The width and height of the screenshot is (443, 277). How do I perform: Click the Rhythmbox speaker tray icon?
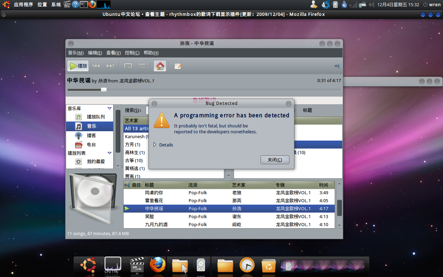click(x=335, y=5)
